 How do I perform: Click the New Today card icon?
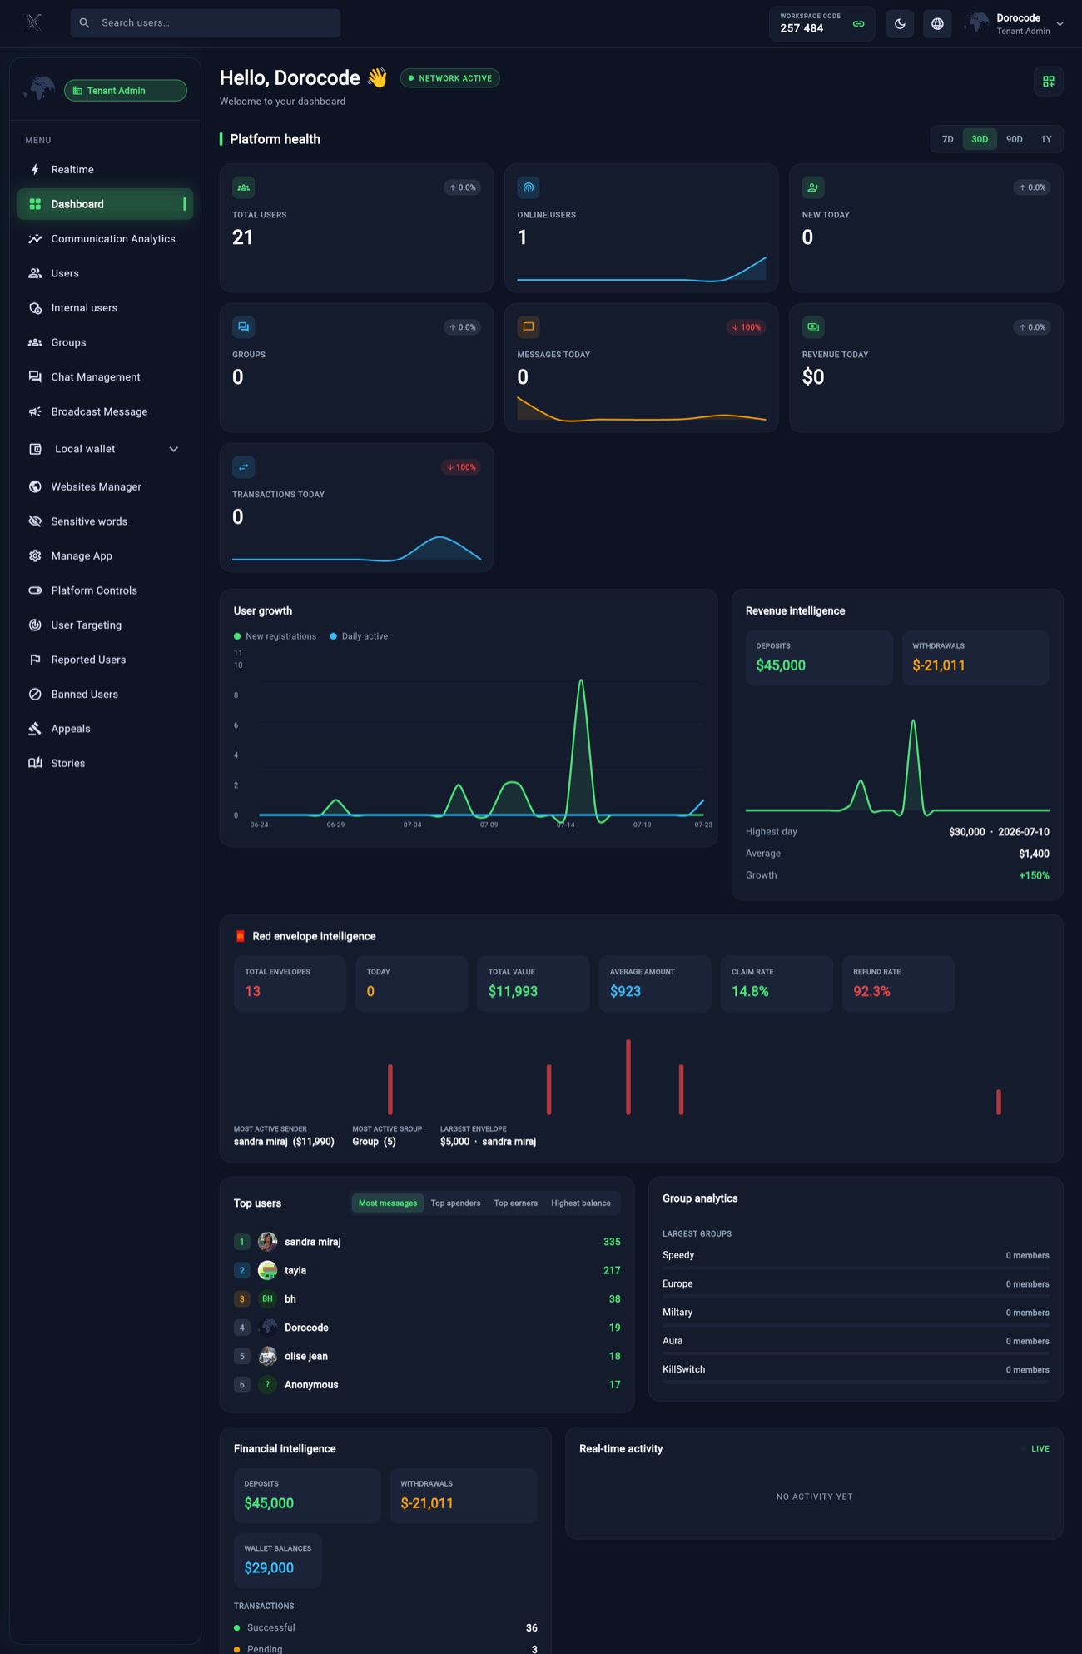click(813, 187)
